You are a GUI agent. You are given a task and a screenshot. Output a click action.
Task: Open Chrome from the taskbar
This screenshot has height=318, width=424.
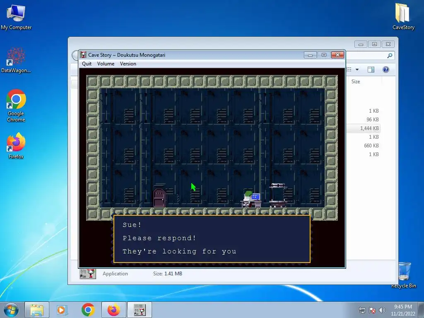click(88, 310)
